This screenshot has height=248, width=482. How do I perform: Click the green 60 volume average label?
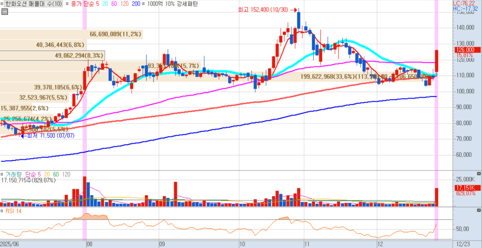tap(56, 174)
